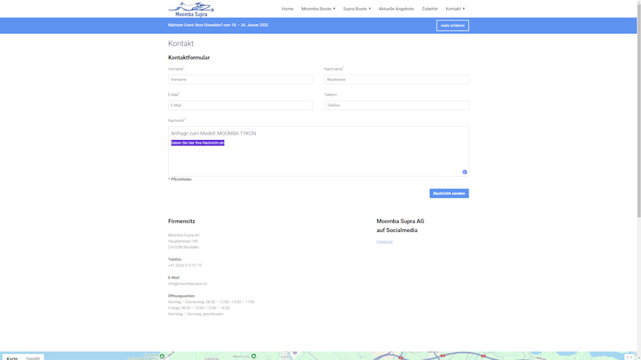Focus the Vorname input field
Viewport: 641px width, 360px height.
240,79
